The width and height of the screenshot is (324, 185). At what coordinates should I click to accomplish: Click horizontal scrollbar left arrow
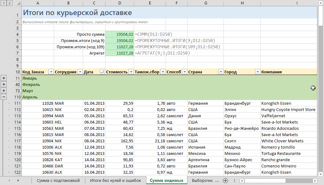tap(242, 181)
